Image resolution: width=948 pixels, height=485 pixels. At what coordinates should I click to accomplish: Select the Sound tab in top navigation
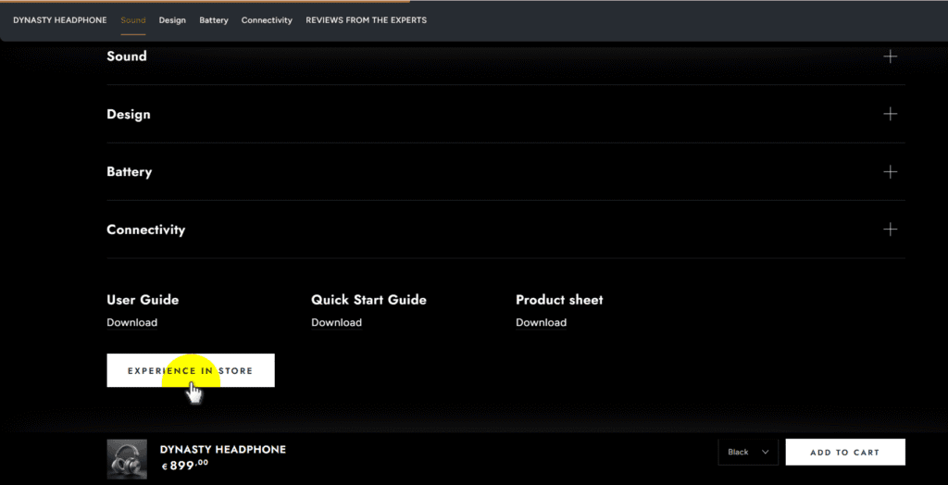click(133, 20)
